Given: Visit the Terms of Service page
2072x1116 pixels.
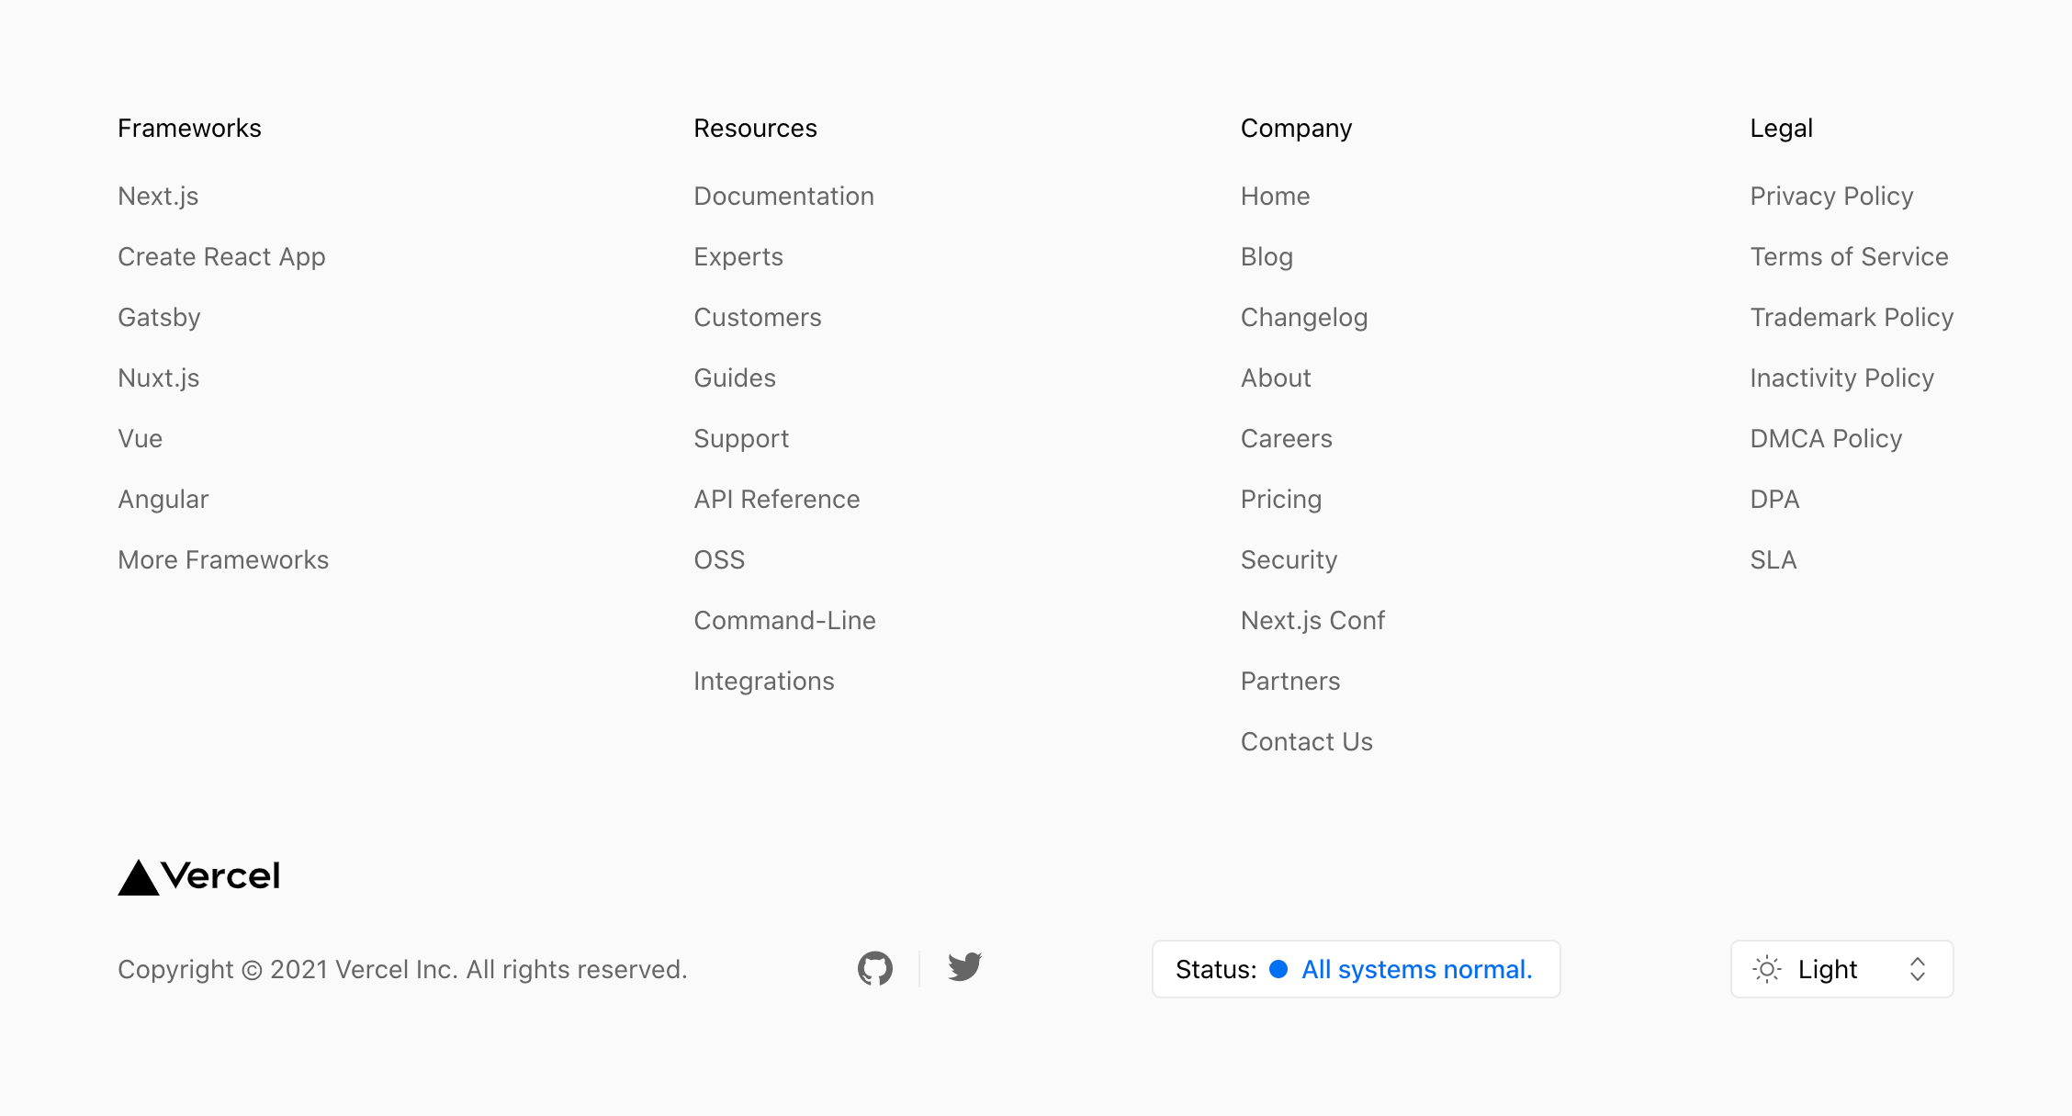Looking at the screenshot, I should 1849,256.
